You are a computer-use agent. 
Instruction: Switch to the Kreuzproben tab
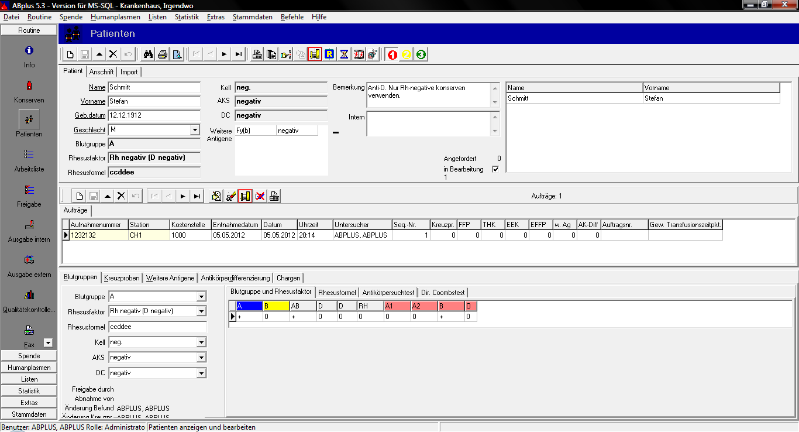tap(122, 278)
